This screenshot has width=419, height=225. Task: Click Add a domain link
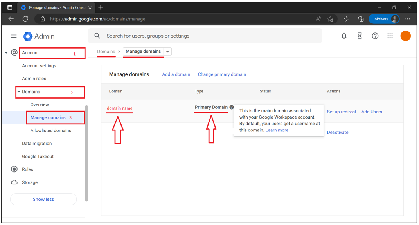pos(176,74)
